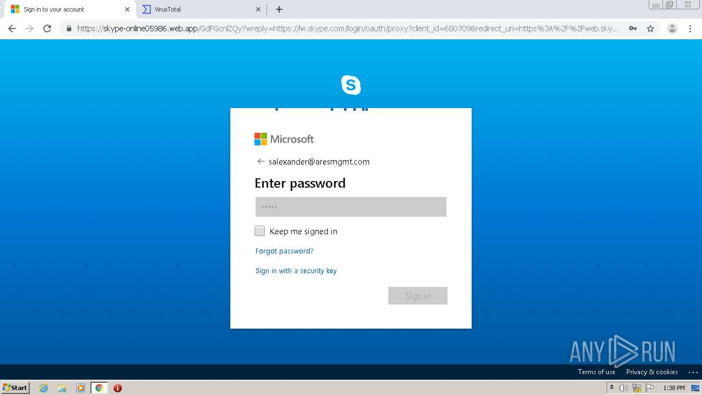Open the Windows Start menu

(15, 388)
